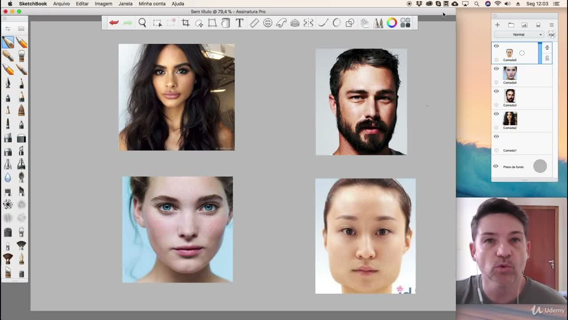Select the Zoom magnifier tool
The image size is (568, 320).
click(142, 23)
